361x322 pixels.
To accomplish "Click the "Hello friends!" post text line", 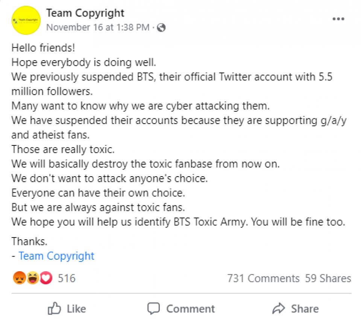I will 43,48.
